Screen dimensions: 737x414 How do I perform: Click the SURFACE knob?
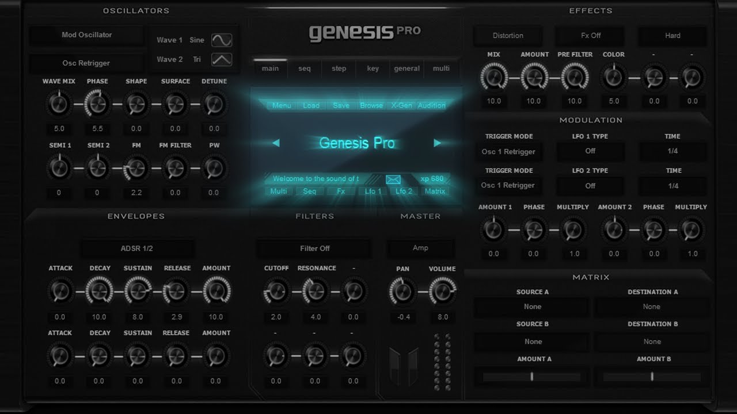[175, 105]
